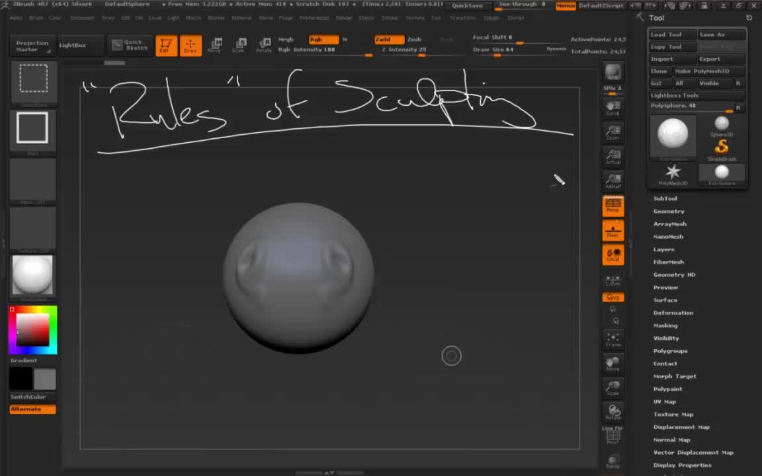Open LightBox button
The height and width of the screenshot is (476, 762).
[x=81, y=45]
